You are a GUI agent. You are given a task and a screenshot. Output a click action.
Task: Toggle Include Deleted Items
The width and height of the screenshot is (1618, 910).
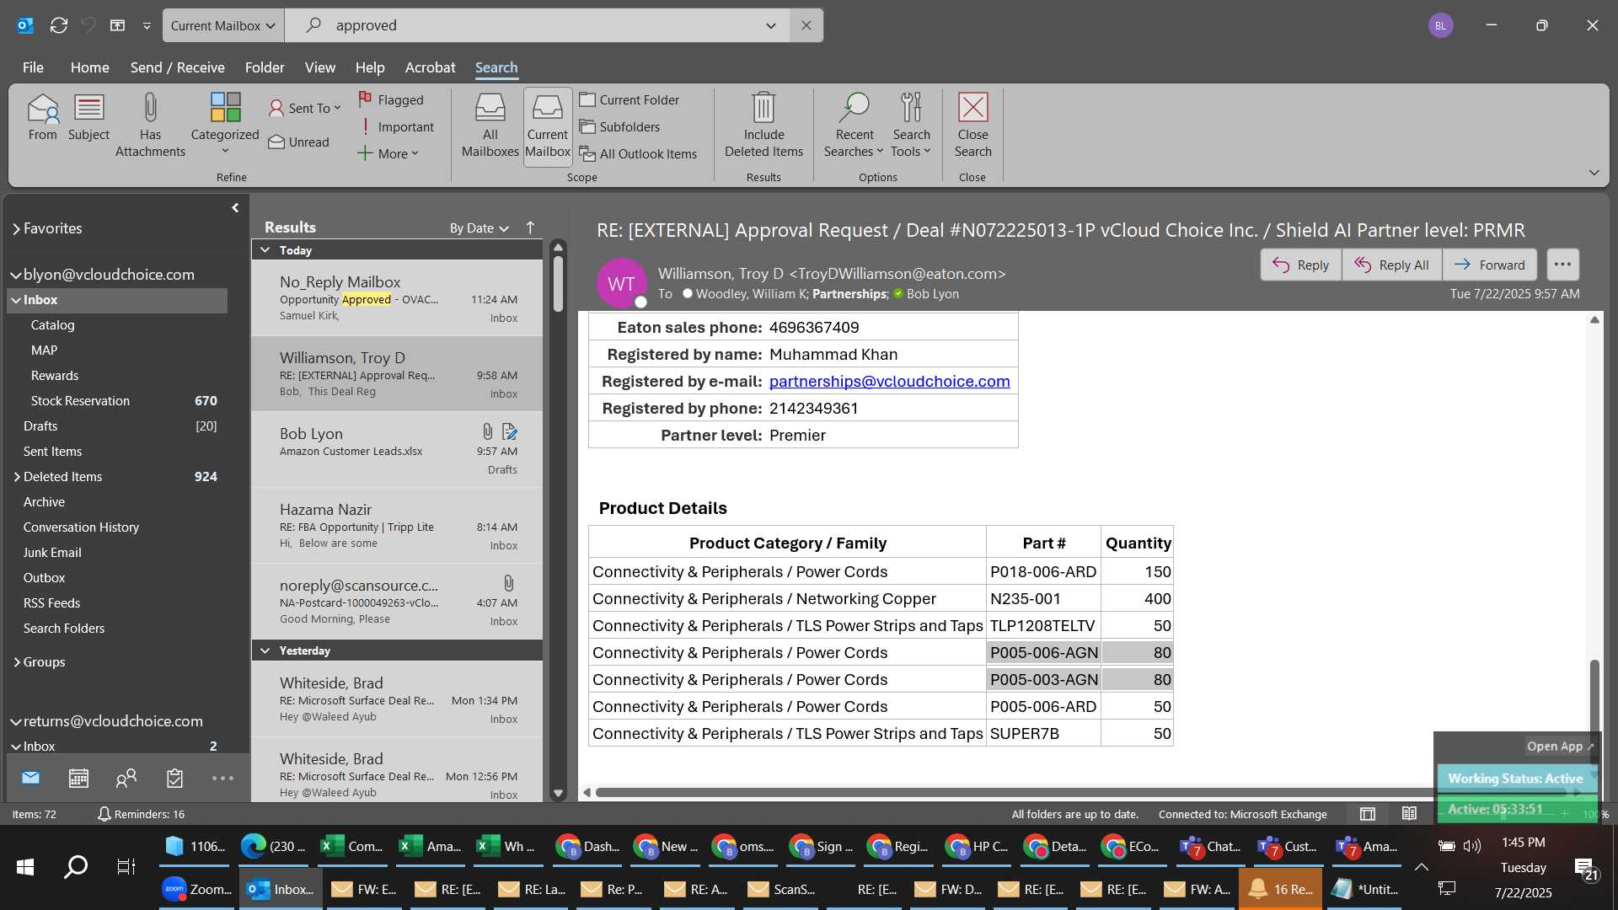click(x=763, y=125)
